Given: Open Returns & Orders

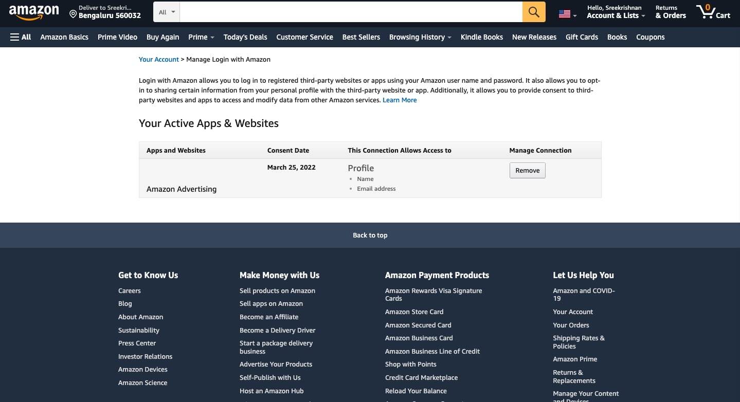Looking at the screenshot, I should click(x=671, y=12).
